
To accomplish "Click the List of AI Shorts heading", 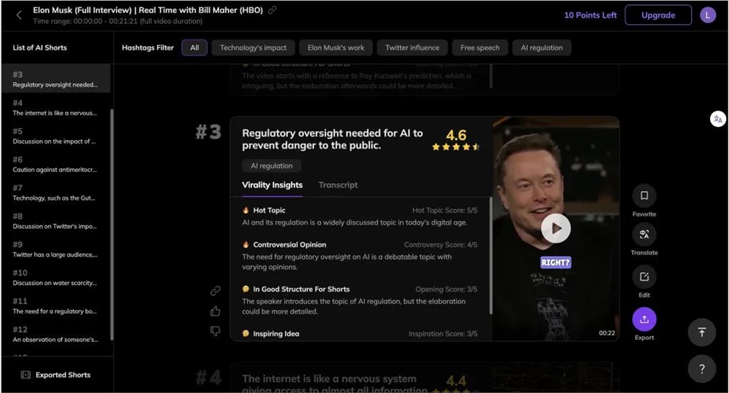I will tap(40, 47).
